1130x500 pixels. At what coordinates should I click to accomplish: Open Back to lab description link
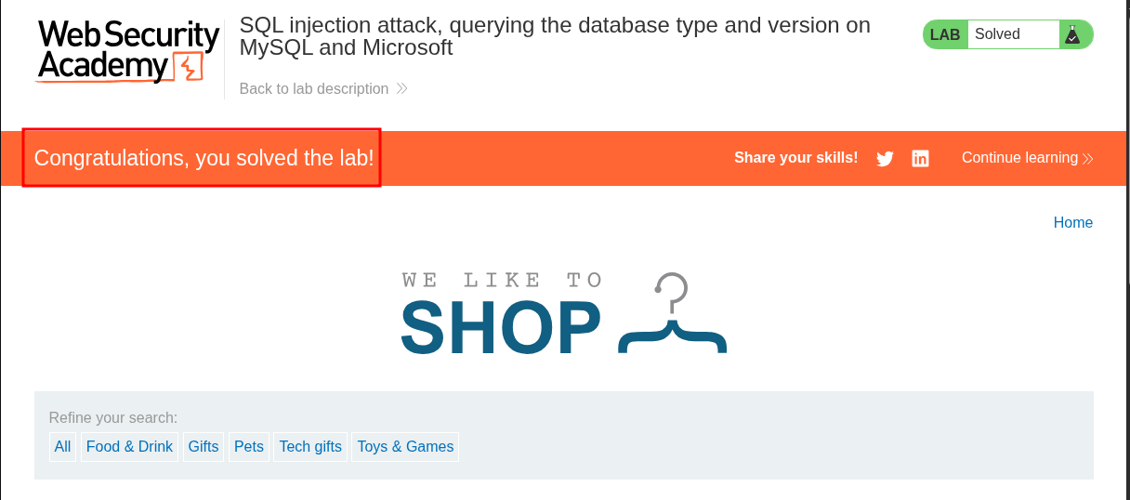coord(314,89)
